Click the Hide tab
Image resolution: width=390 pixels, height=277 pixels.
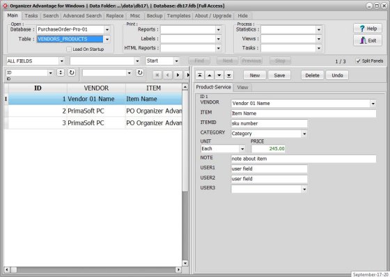coord(243,16)
